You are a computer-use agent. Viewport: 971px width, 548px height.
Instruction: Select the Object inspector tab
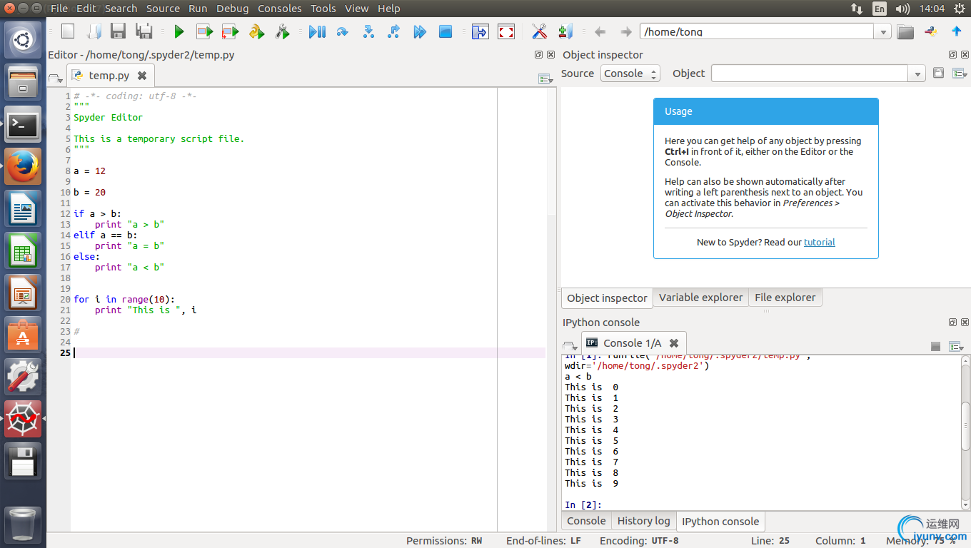point(607,298)
